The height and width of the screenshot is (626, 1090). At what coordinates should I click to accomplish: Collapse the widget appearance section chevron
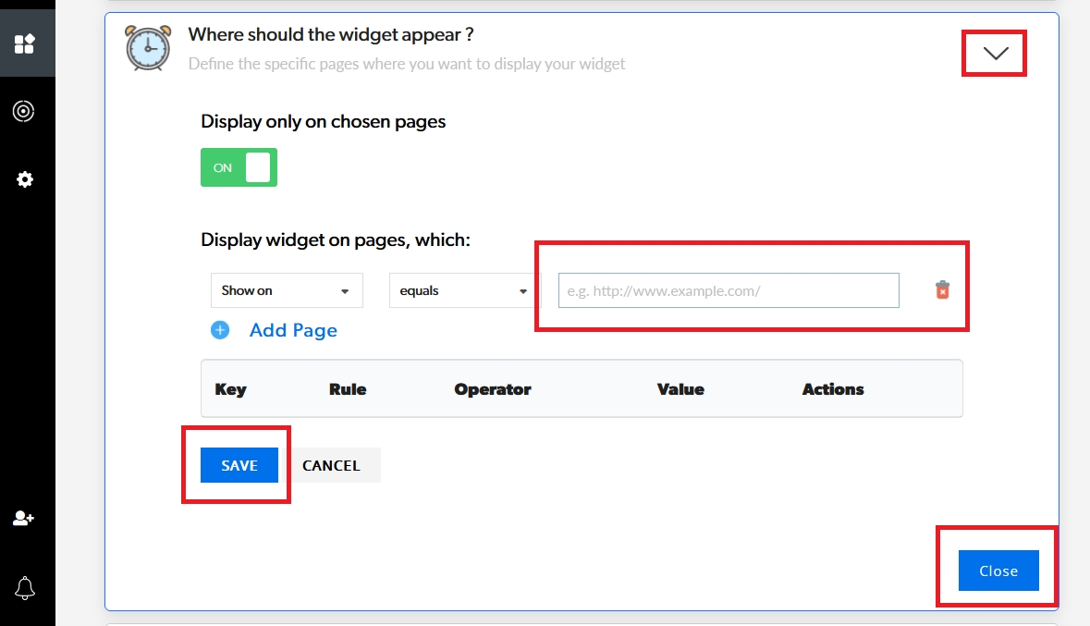996,54
